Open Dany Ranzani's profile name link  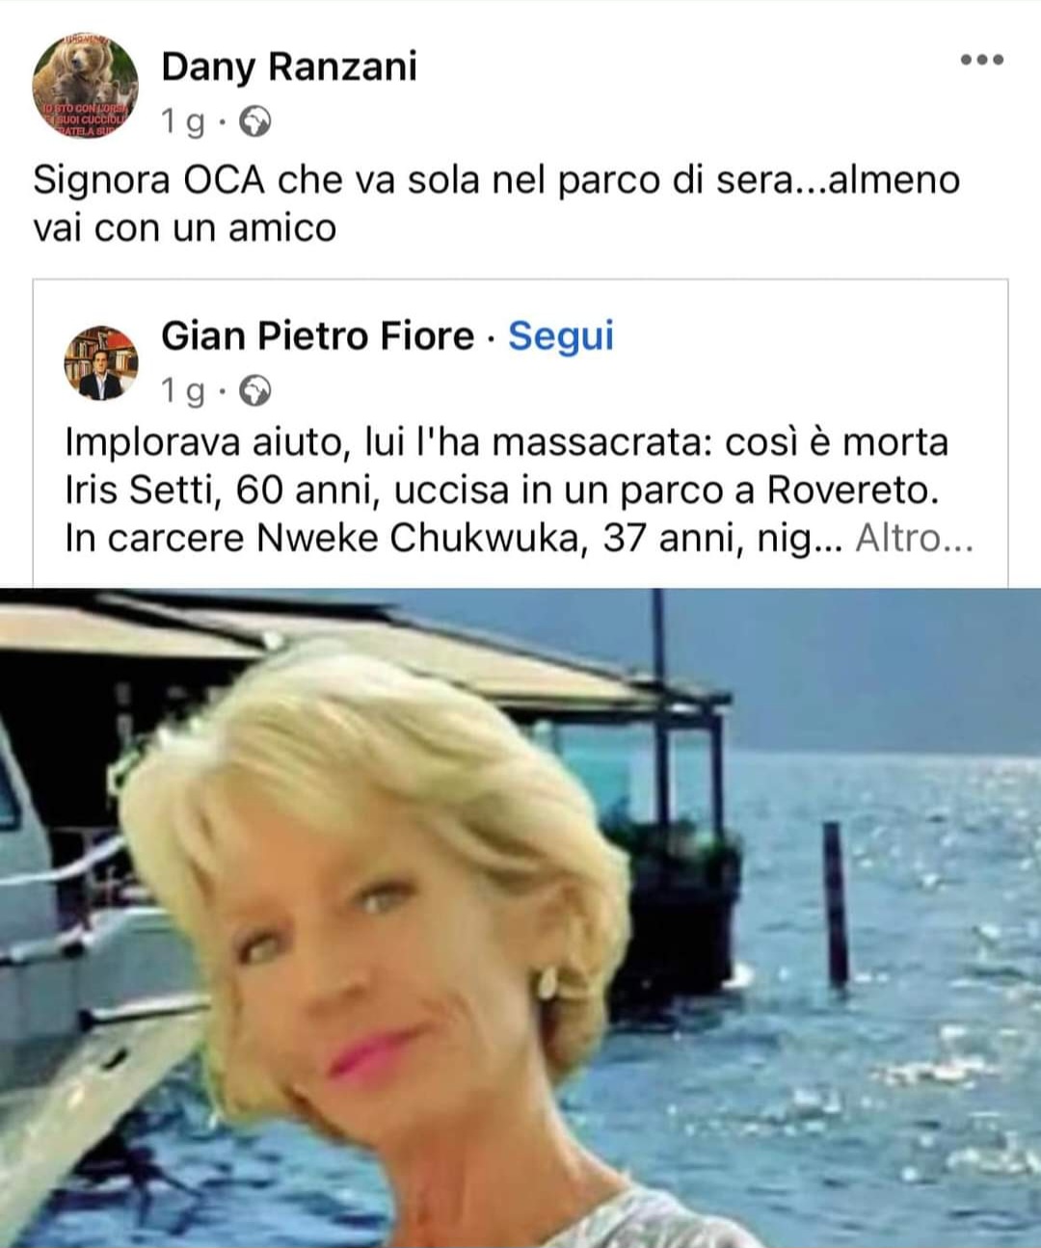[x=289, y=66]
